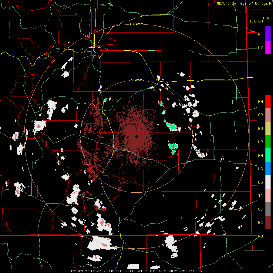Click the 50 NMI range ring label
This screenshot has width=273, height=273.
(136, 80)
